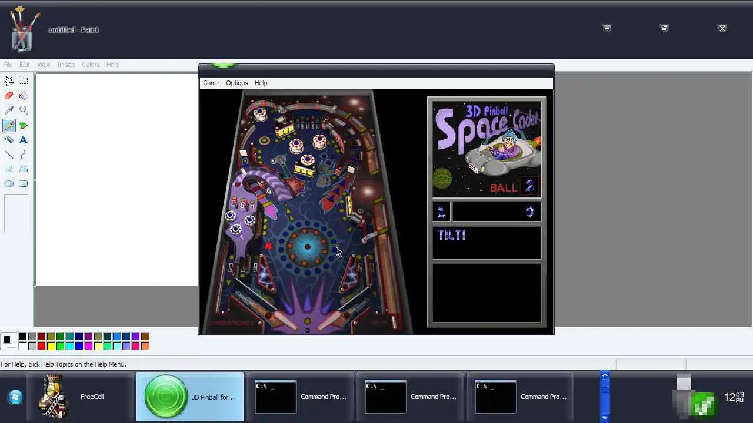
Task: Activate the Pick Color eyedropper tool
Action: coord(9,110)
